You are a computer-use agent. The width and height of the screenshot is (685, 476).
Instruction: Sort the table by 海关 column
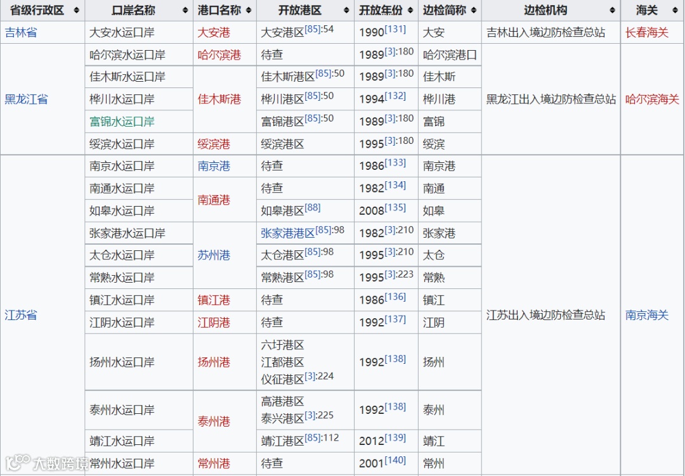click(674, 10)
